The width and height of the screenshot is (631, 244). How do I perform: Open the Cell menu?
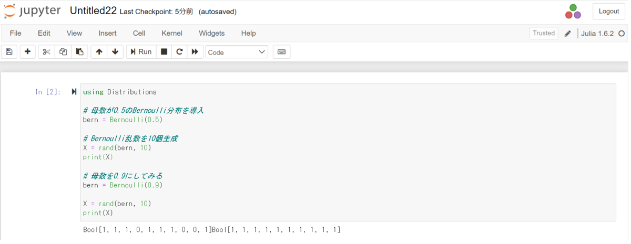coord(139,33)
